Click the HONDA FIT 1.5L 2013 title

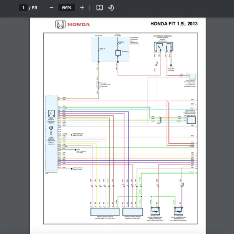coord(174,24)
